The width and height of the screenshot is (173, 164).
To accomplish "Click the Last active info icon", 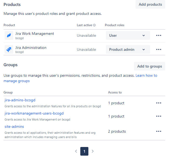I will [x=94, y=25].
